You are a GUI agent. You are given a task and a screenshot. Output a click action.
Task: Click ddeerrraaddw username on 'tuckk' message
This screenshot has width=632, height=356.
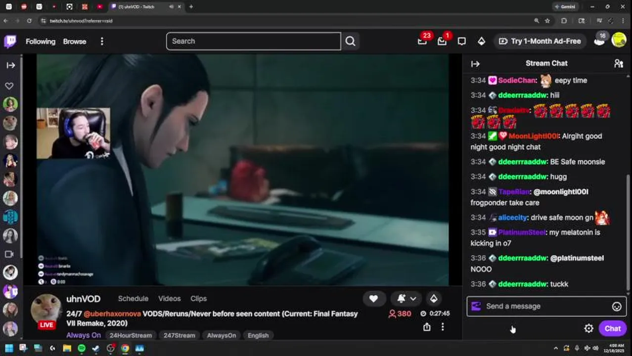523,284
